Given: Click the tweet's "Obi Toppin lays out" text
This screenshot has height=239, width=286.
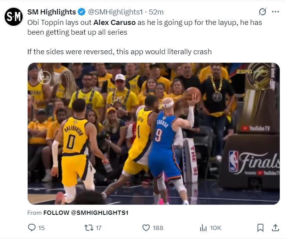Looking at the screenshot, I should (59, 23).
